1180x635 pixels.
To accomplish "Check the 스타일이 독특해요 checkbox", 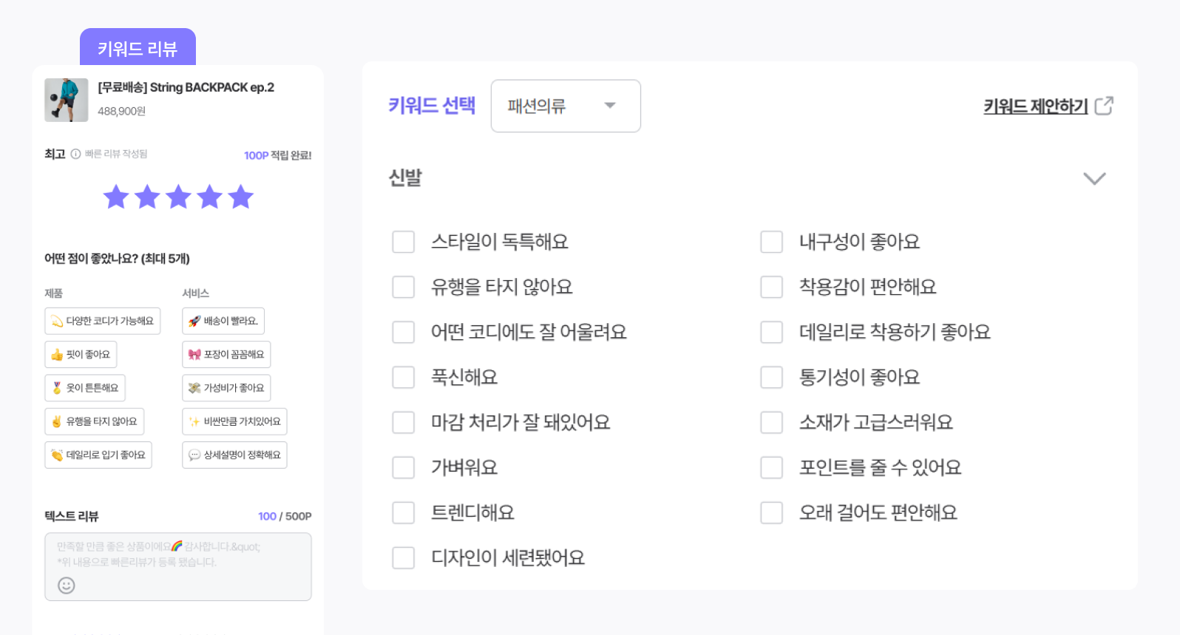I will (404, 242).
